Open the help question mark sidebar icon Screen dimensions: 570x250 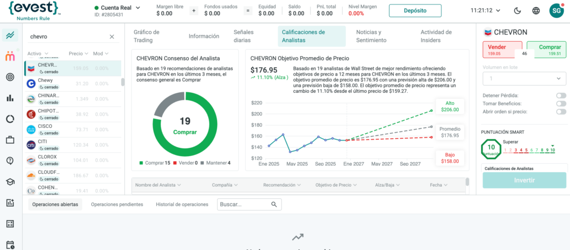point(10,161)
